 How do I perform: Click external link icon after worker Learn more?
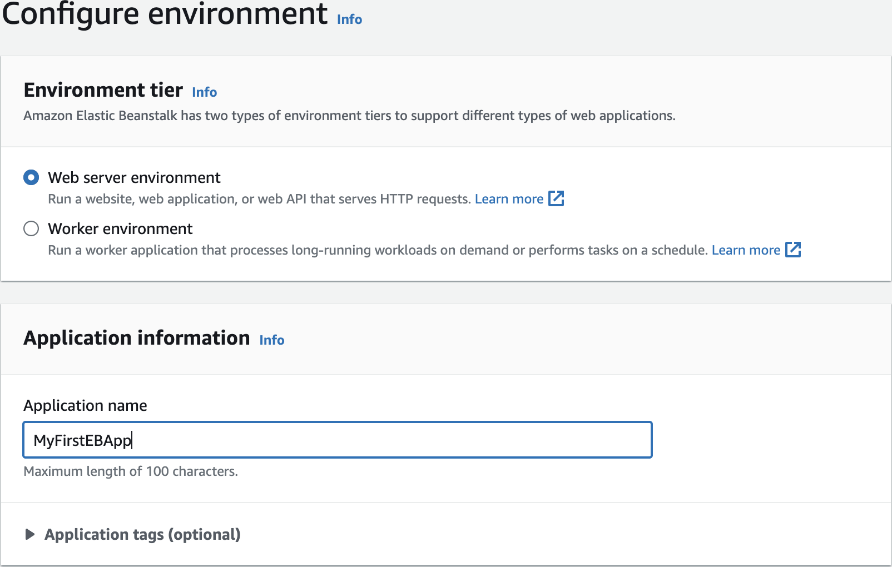coord(792,250)
